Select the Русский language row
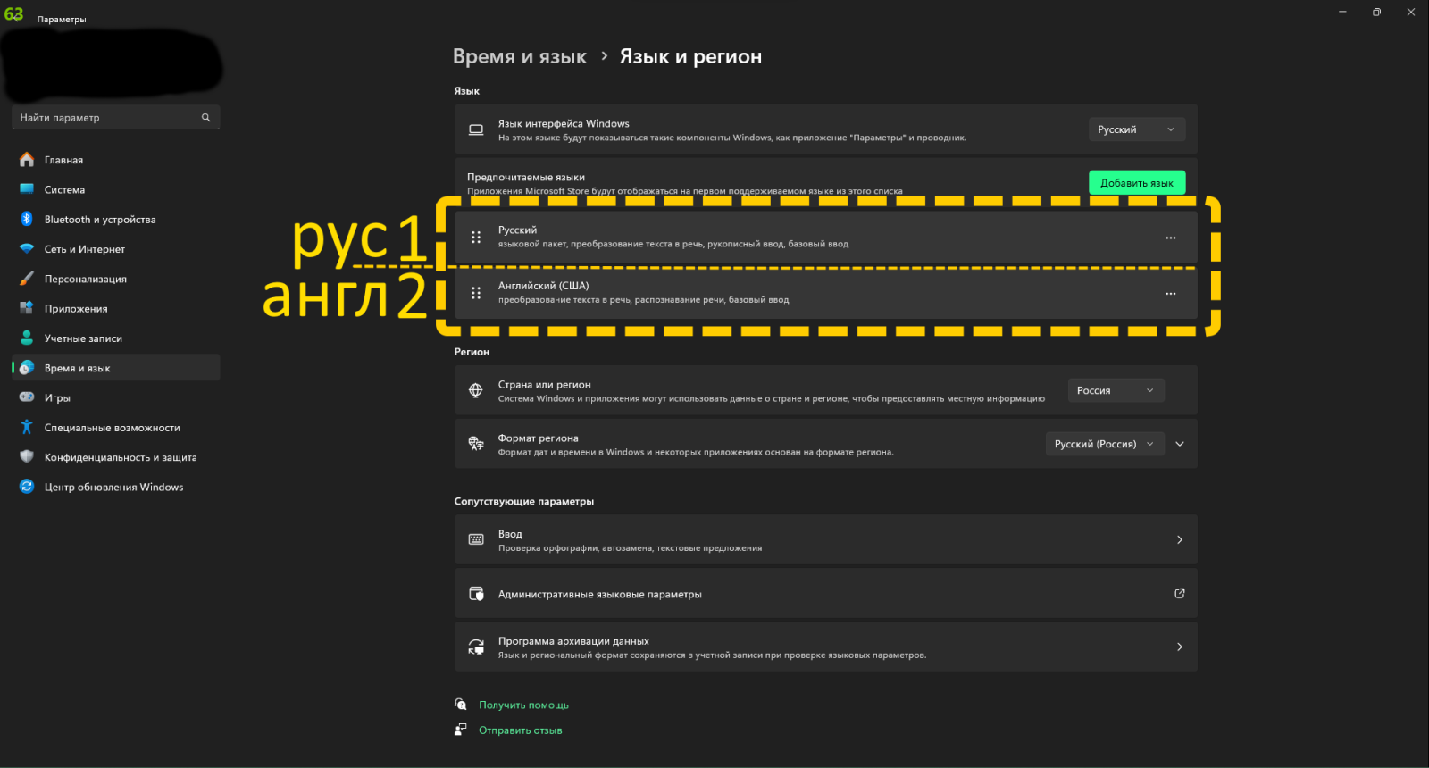Image resolution: width=1429 pixels, height=768 pixels. tap(826, 237)
